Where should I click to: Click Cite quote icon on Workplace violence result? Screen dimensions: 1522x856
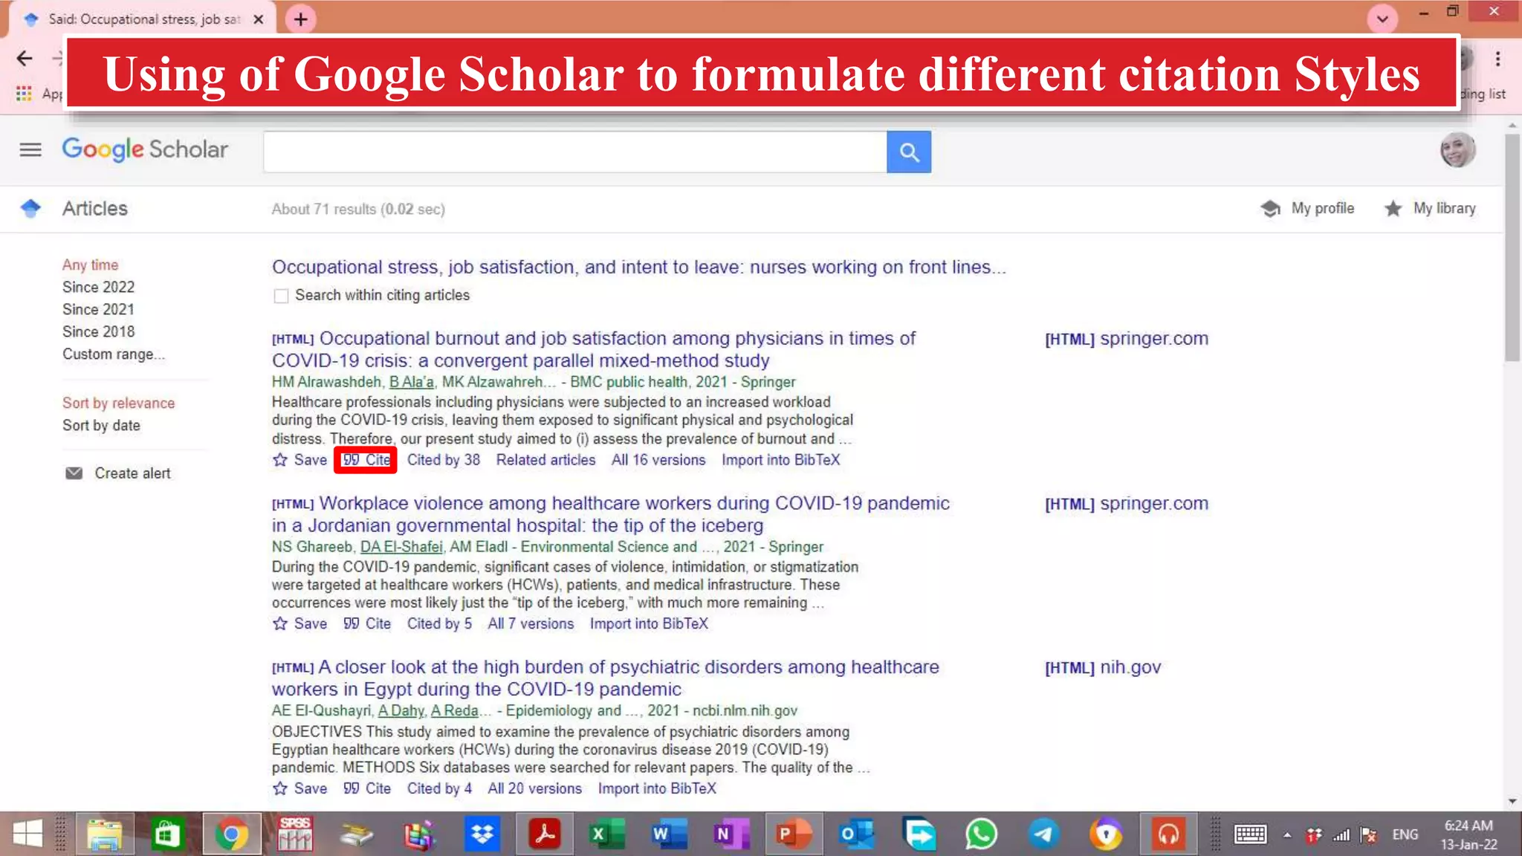tap(352, 623)
